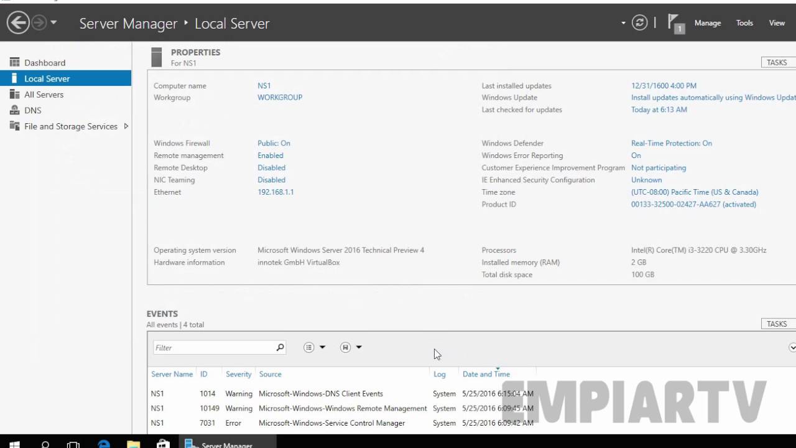Sort events by Date and Time column

point(486,374)
